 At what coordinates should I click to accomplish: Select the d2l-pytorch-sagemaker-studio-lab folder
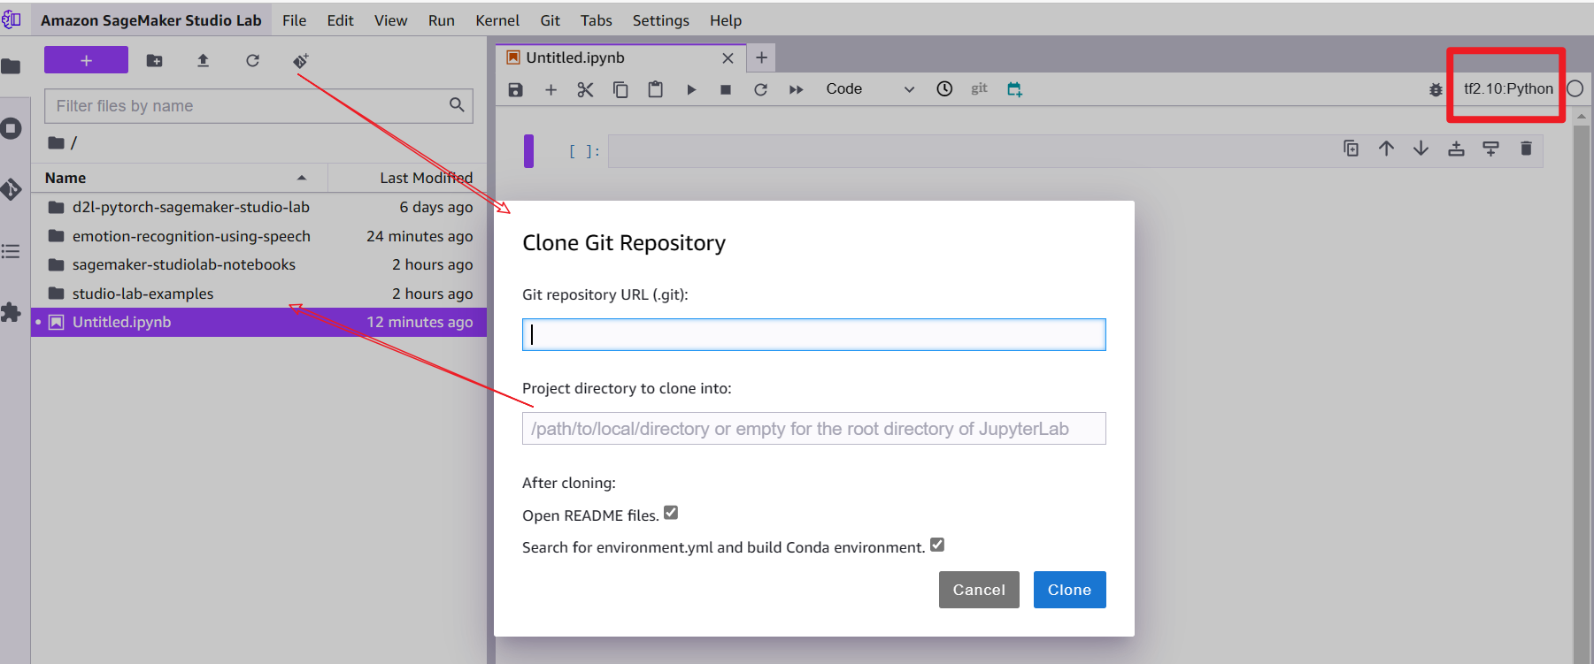point(258,207)
